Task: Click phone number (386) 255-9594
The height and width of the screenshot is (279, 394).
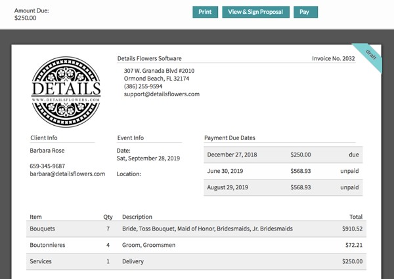Action: point(143,86)
